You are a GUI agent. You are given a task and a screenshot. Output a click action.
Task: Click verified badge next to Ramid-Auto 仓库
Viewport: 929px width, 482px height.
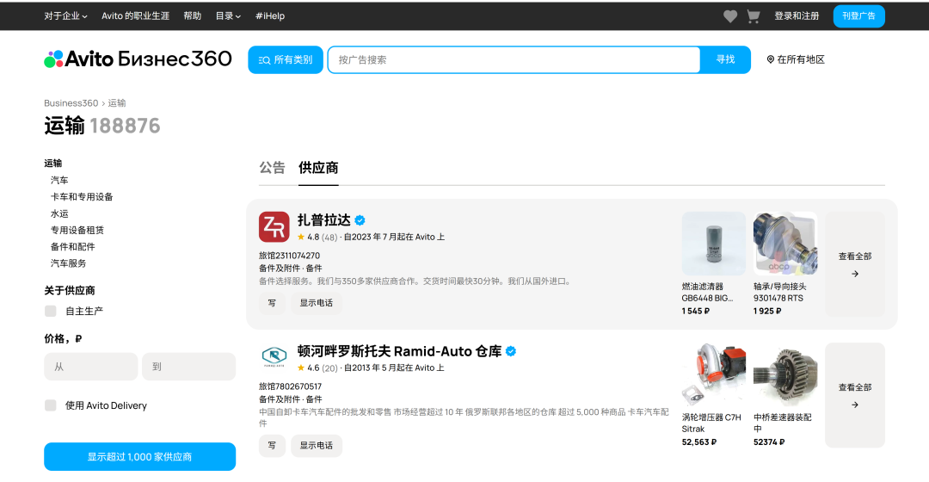point(511,351)
